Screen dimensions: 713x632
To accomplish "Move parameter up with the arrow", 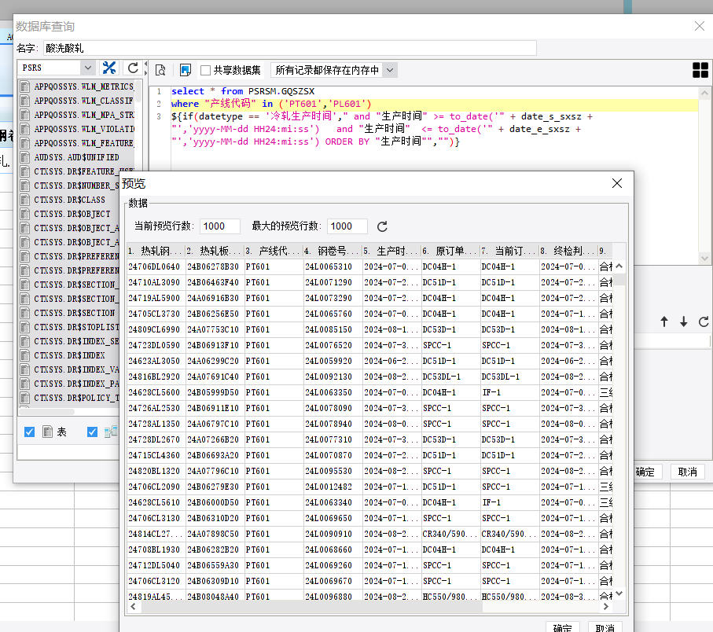I will [x=664, y=322].
